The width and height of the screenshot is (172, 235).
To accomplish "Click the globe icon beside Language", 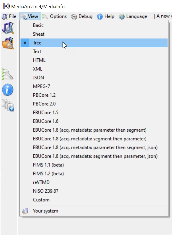I will point(122,17).
